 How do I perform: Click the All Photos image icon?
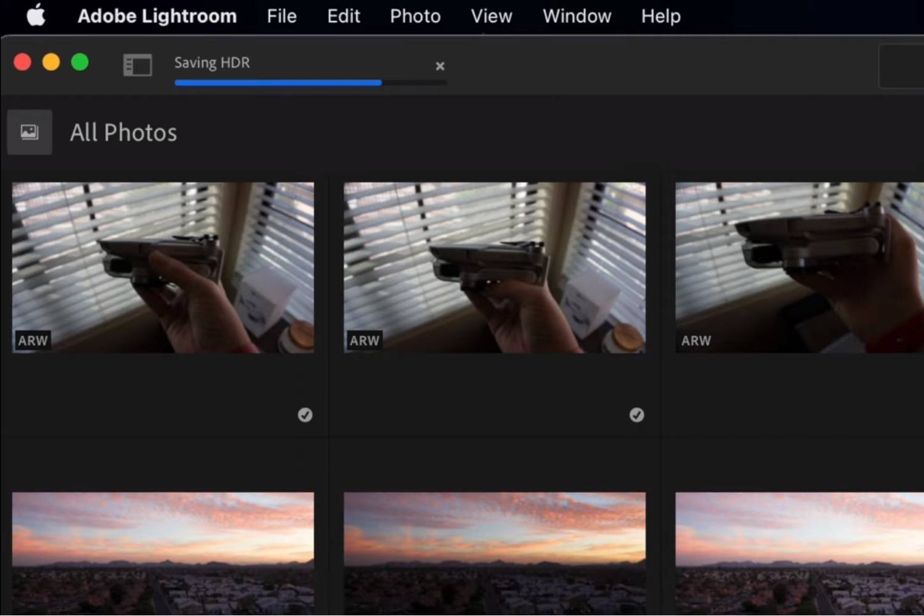(30, 132)
